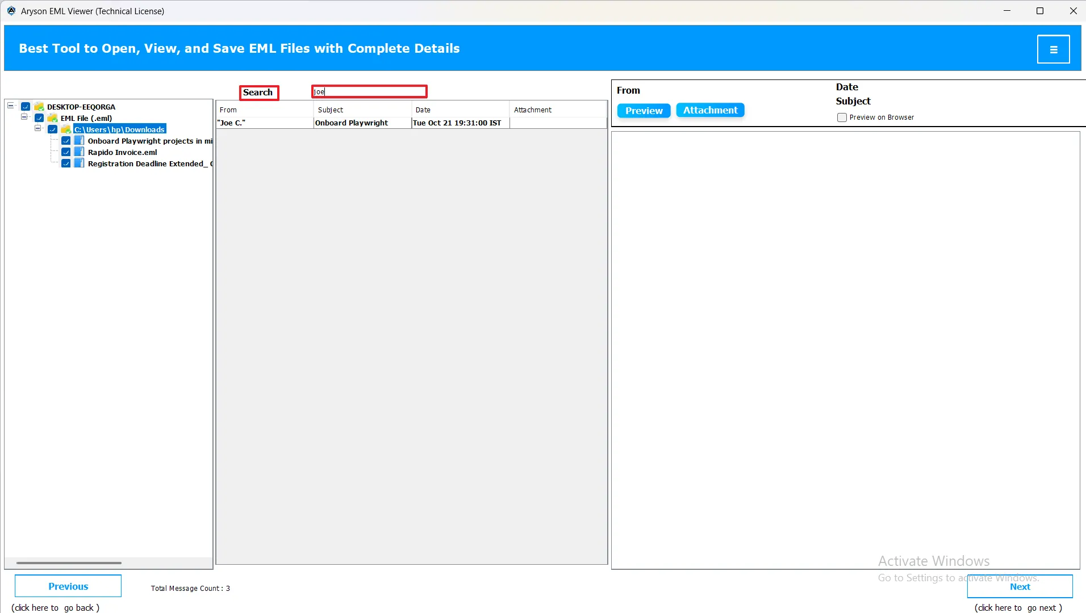Open the hamburger menu in the header

click(1053, 49)
